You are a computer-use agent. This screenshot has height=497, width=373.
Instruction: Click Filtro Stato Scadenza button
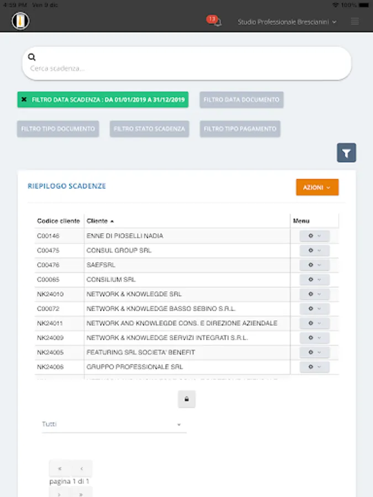[x=149, y=129]
